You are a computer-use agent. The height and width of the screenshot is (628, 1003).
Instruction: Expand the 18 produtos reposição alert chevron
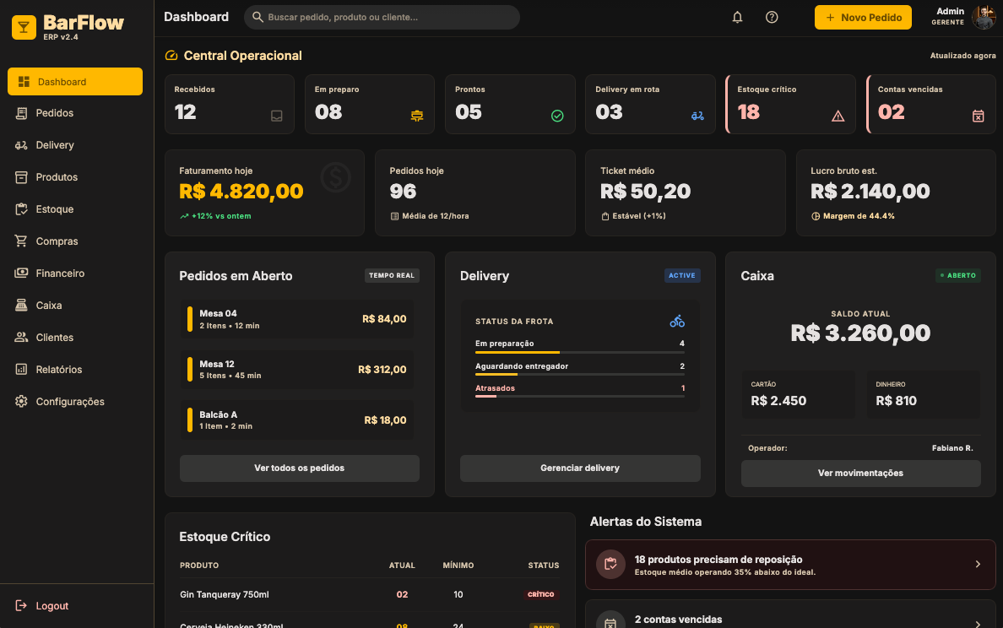coord(978,564)
